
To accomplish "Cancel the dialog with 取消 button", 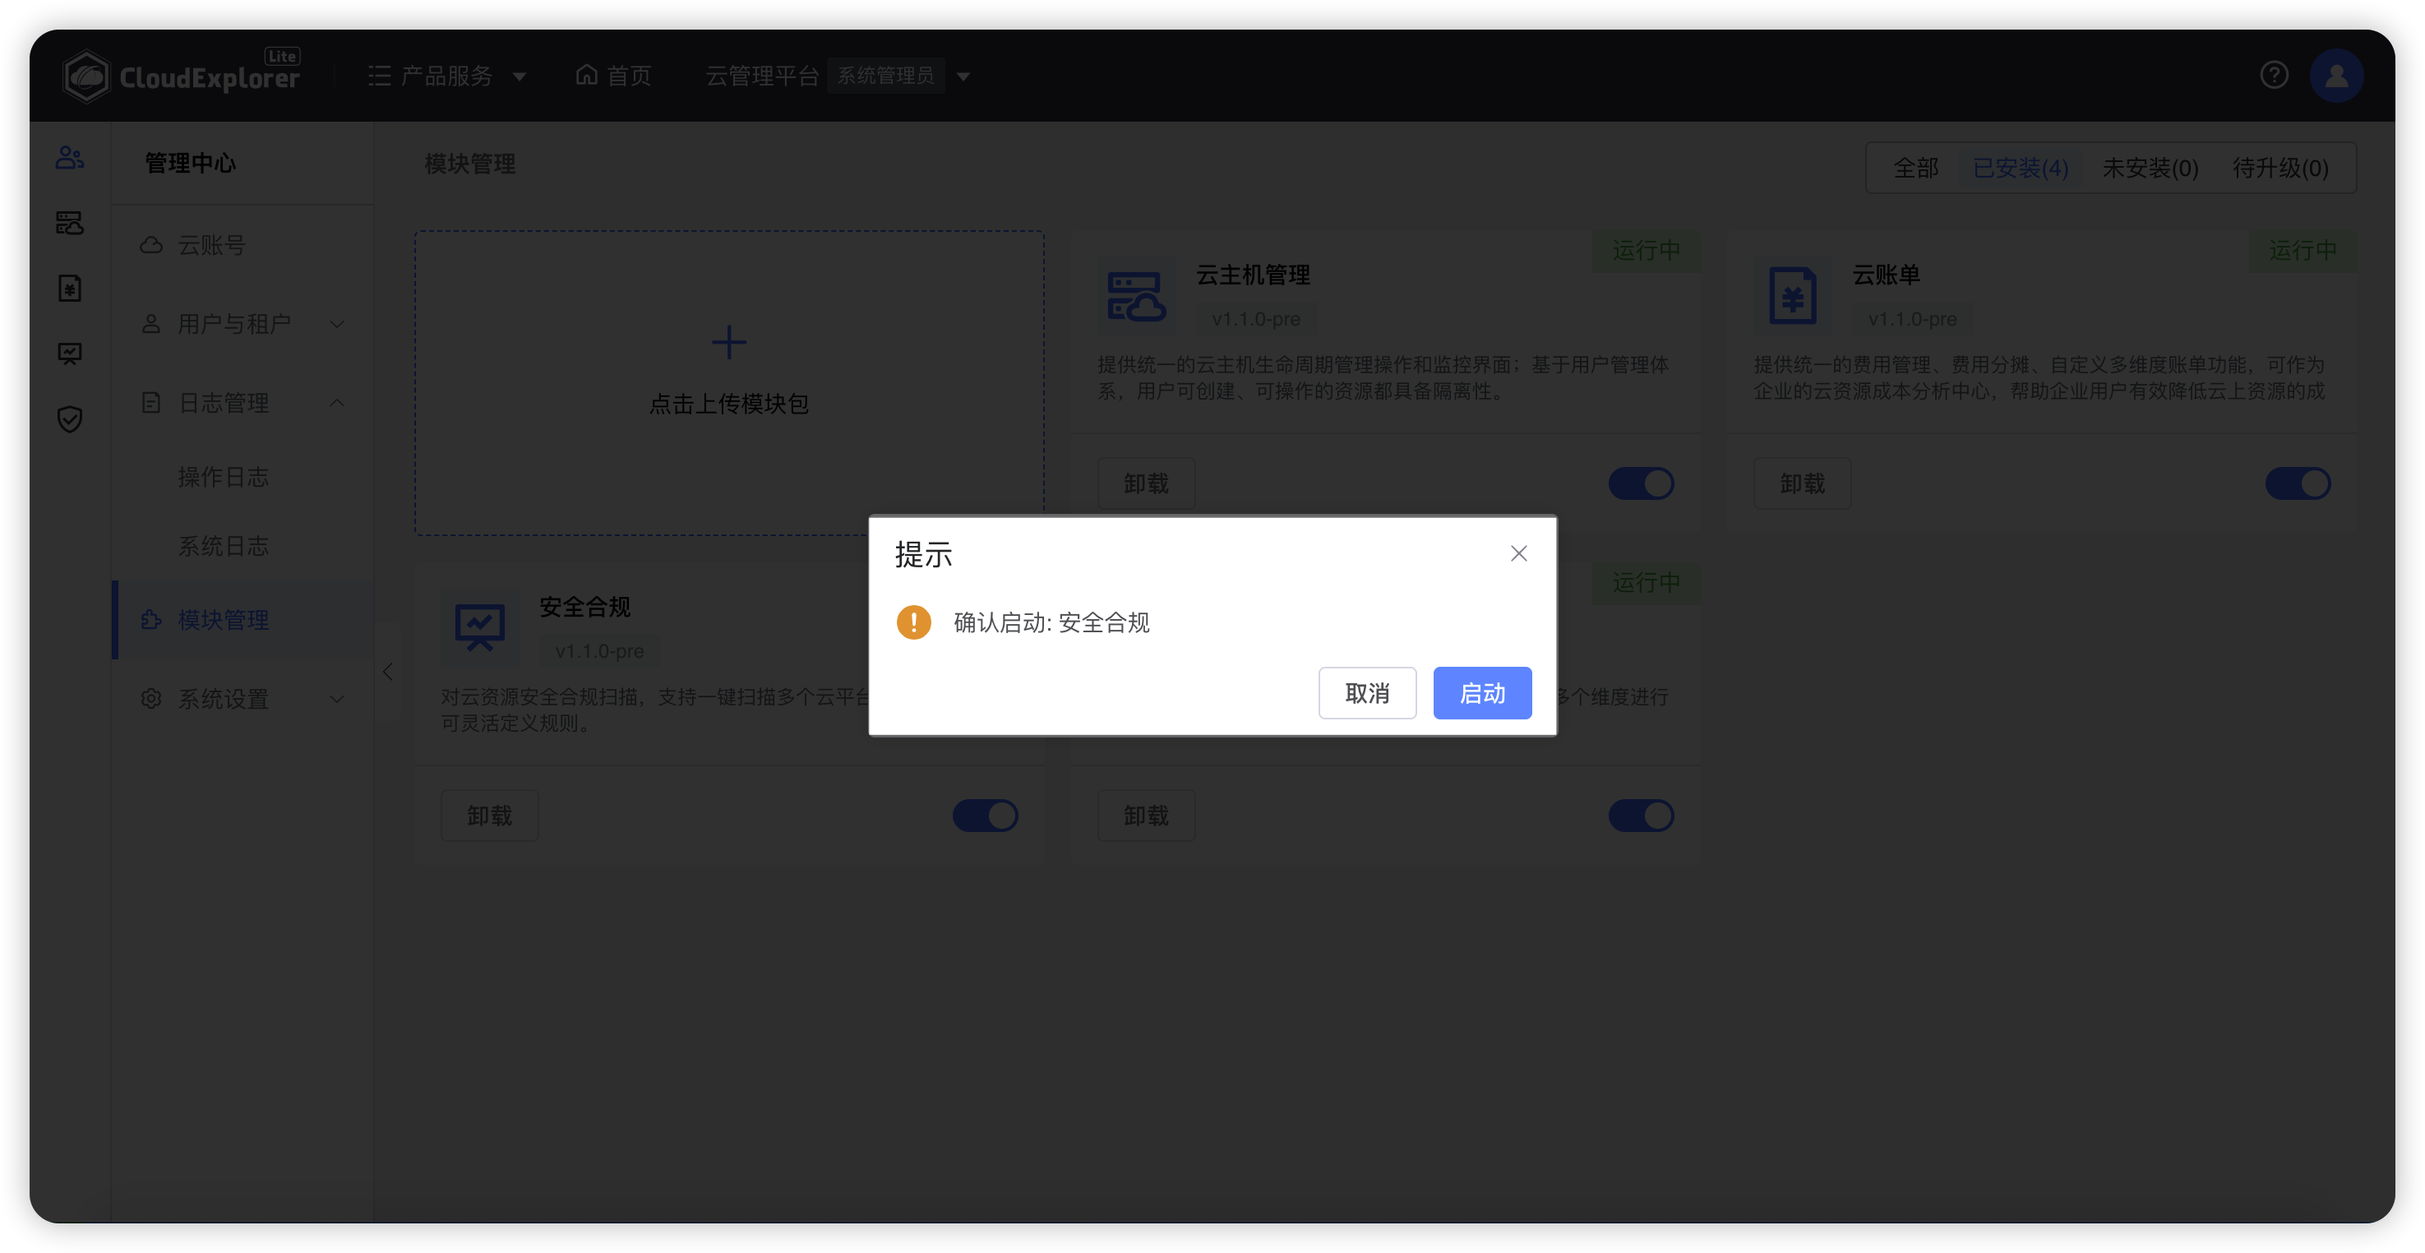I will click(x=1367, y=693).
